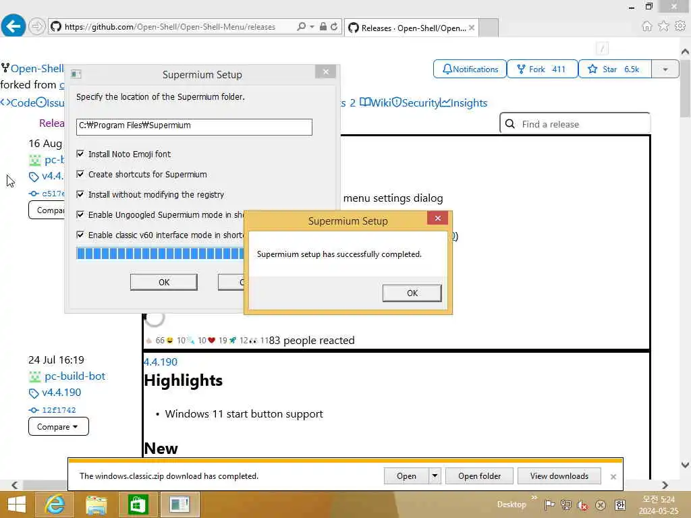Select Supermium Setup taskbar item
The image size is (691, 518).
179,505
